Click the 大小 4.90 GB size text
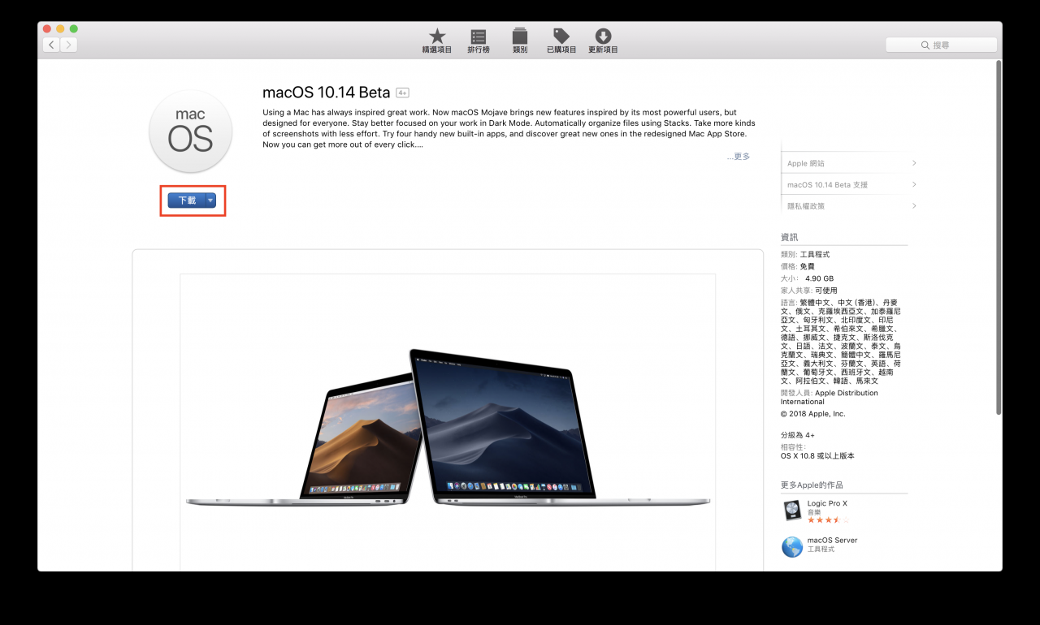1040x625 pixels. tap(807, 278)
